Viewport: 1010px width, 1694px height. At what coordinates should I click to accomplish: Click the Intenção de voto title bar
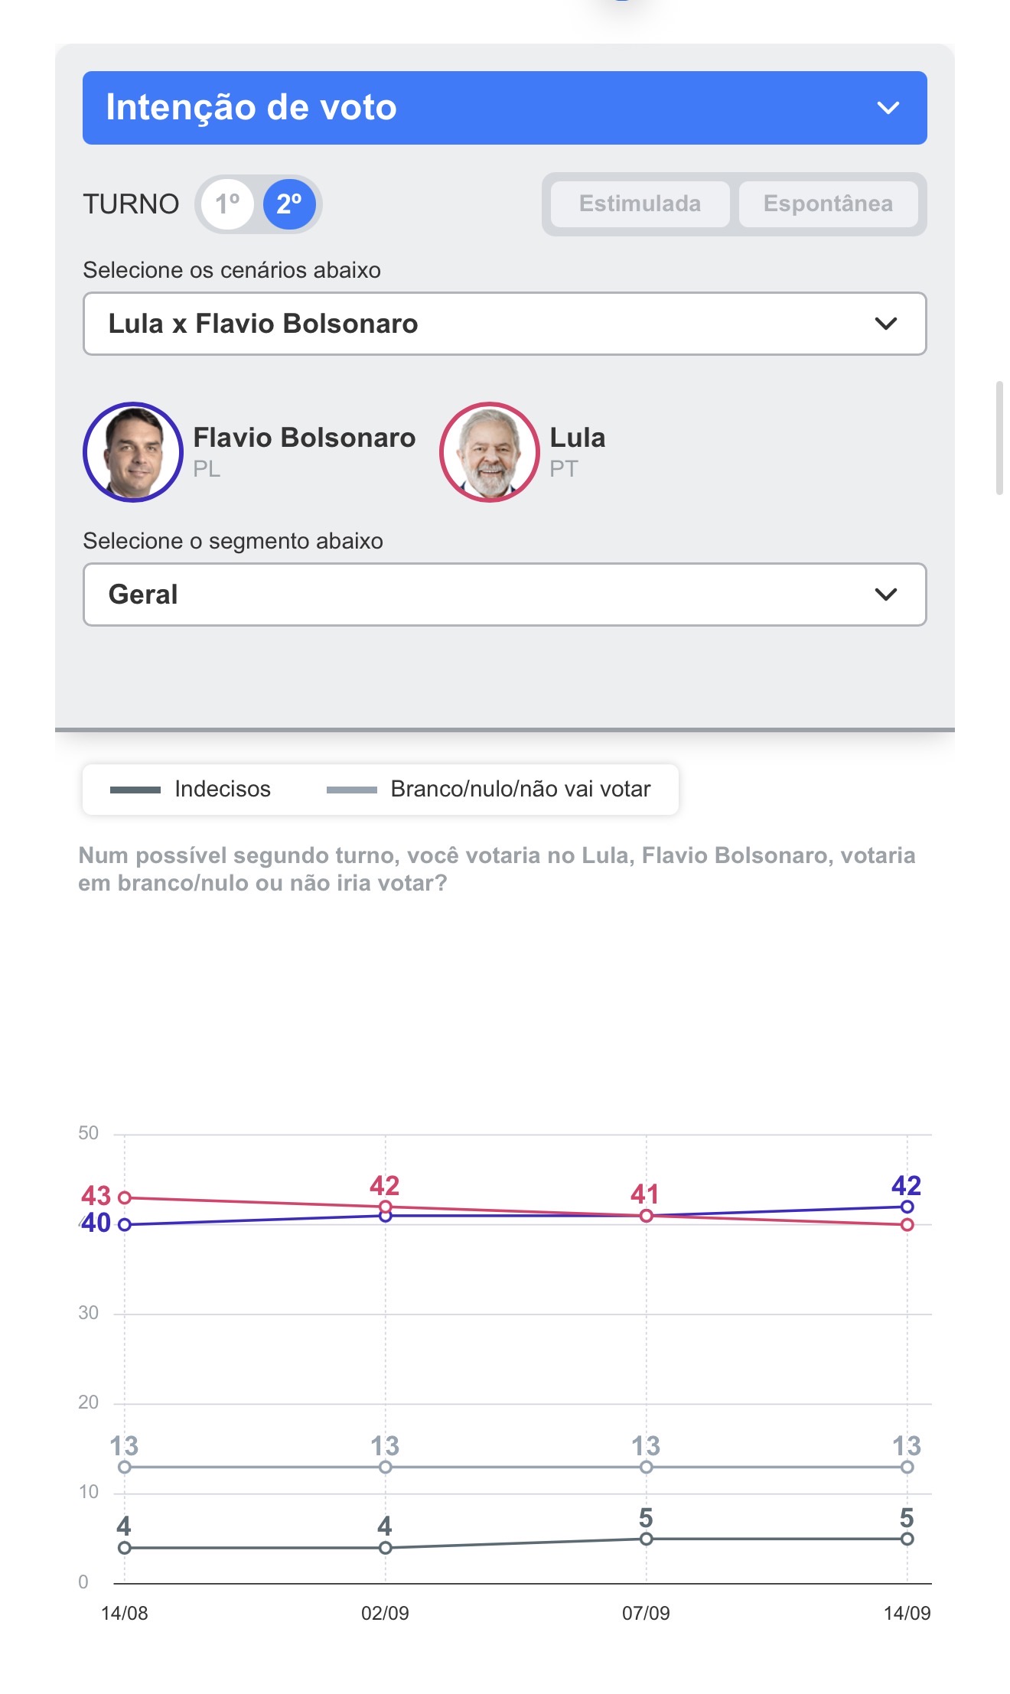click(x=505, y=108)
